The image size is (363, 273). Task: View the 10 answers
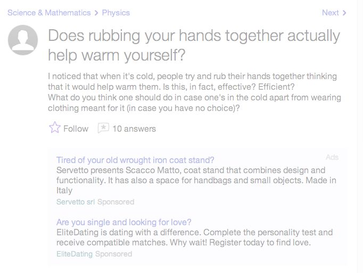(x=134, y=129)
